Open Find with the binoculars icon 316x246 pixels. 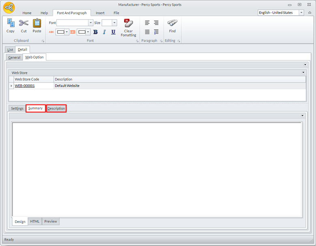172,23
